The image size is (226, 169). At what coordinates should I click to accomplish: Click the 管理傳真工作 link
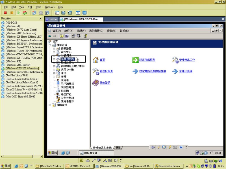coord(187,60)
